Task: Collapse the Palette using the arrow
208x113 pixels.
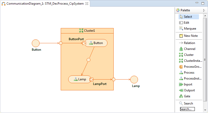Action: click(204, 11)
